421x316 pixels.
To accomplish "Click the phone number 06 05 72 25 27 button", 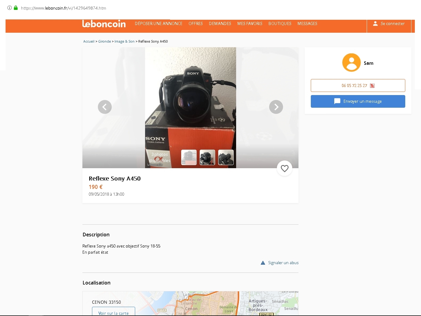I will point(358,85).
